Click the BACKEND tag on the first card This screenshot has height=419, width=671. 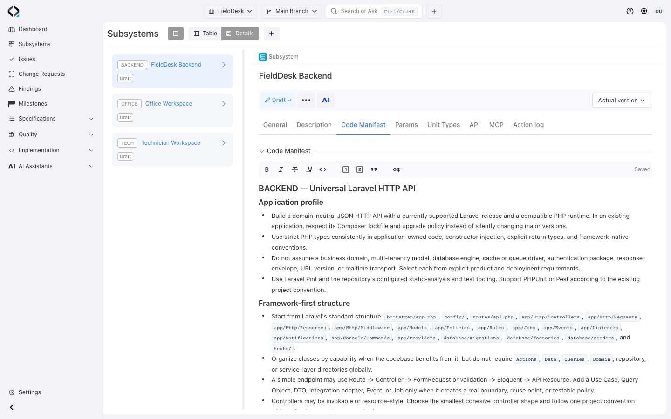pos(132,65)
